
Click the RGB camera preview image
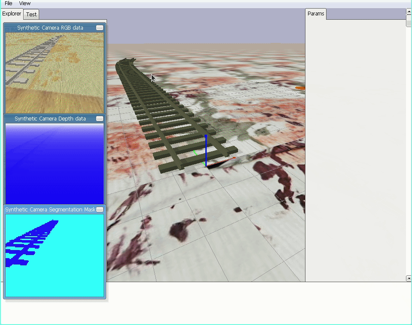pyautogui.click(x=55, y=72)
